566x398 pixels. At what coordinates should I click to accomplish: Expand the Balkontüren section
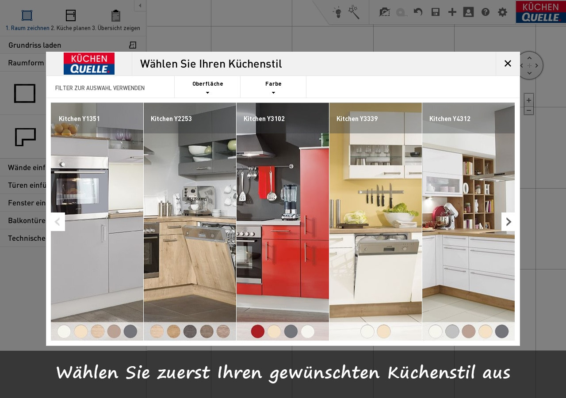[23, 220]
